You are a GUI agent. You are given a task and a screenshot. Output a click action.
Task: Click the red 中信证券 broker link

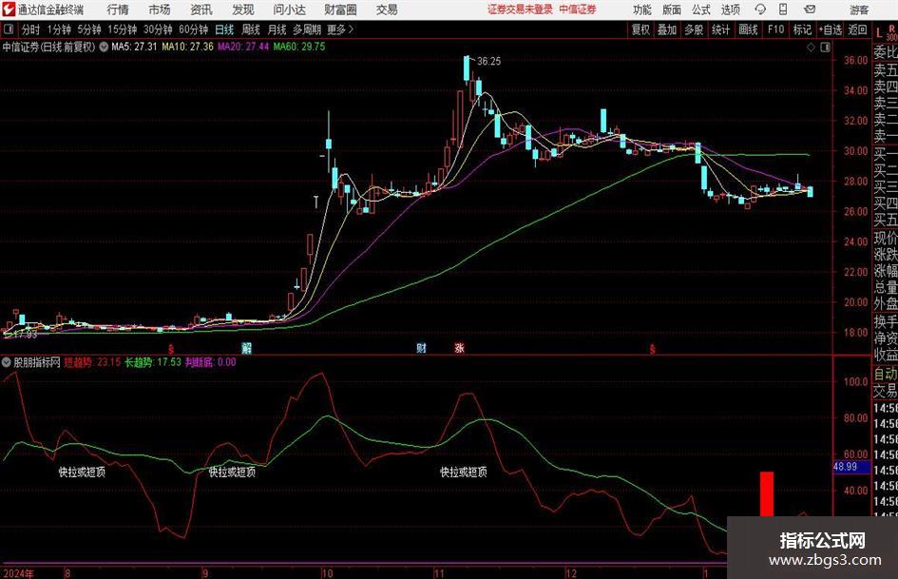point(578,10)
